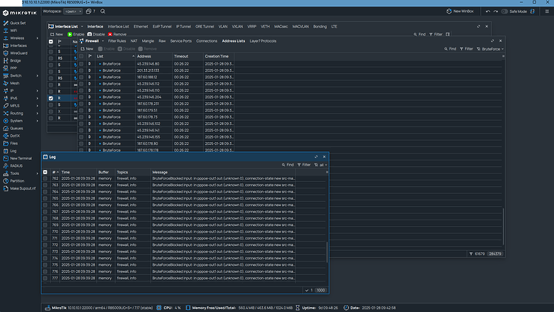The image size is (554, 312).
Task: Click the columns icon in Interface List toolbar
Action: click(x=447, y=34)
